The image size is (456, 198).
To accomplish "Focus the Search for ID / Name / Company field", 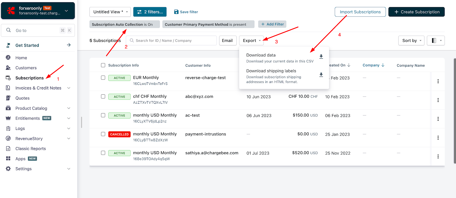I will (171, 40).
